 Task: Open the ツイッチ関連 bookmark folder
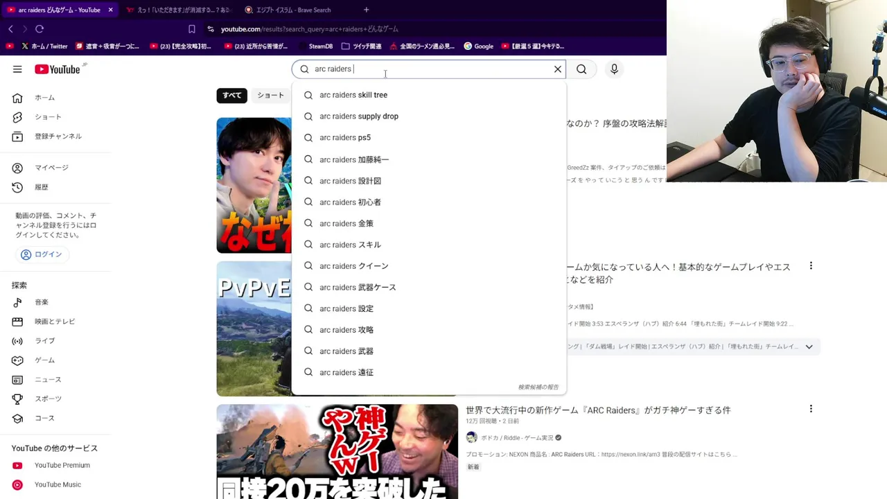[x=361, y=46]
